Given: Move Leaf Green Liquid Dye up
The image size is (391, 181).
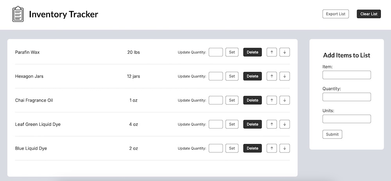Looking at the screenshot, I should pyautogui.click(x=271, y=124).
